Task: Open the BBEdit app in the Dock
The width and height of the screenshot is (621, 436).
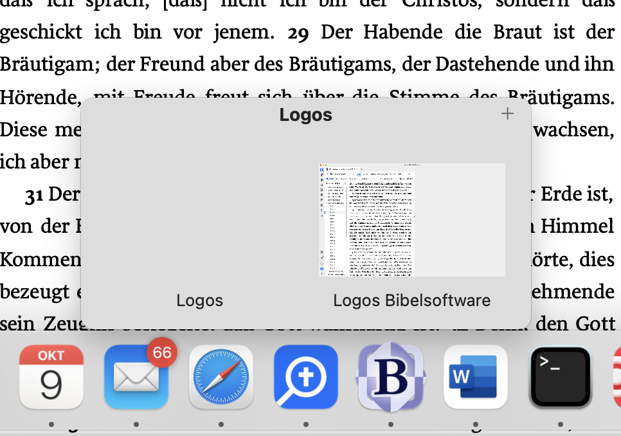Action: [391, 377]
